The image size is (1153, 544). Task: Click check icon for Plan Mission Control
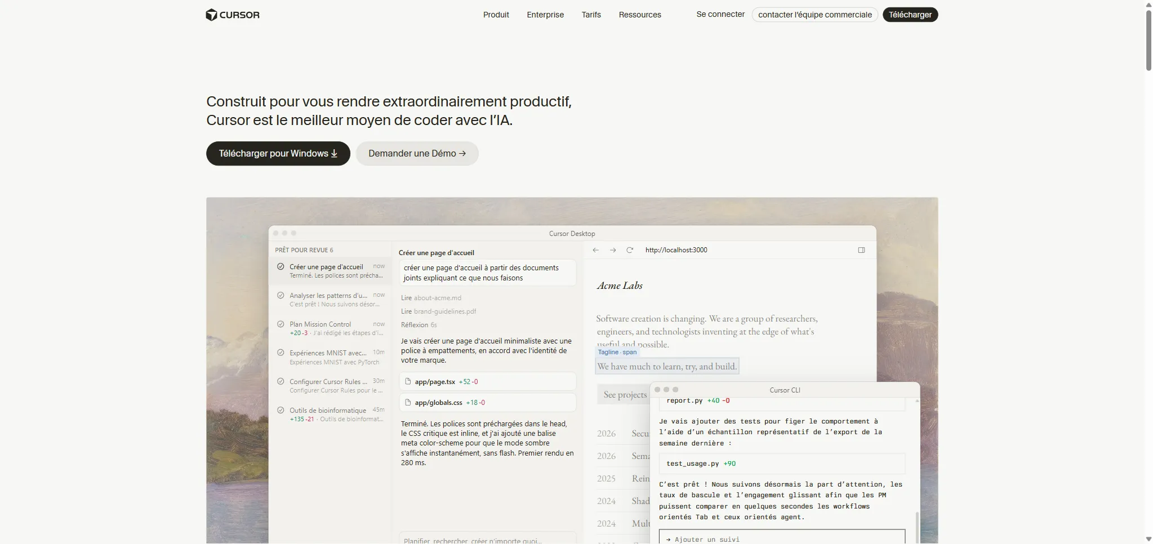[281, 324]
